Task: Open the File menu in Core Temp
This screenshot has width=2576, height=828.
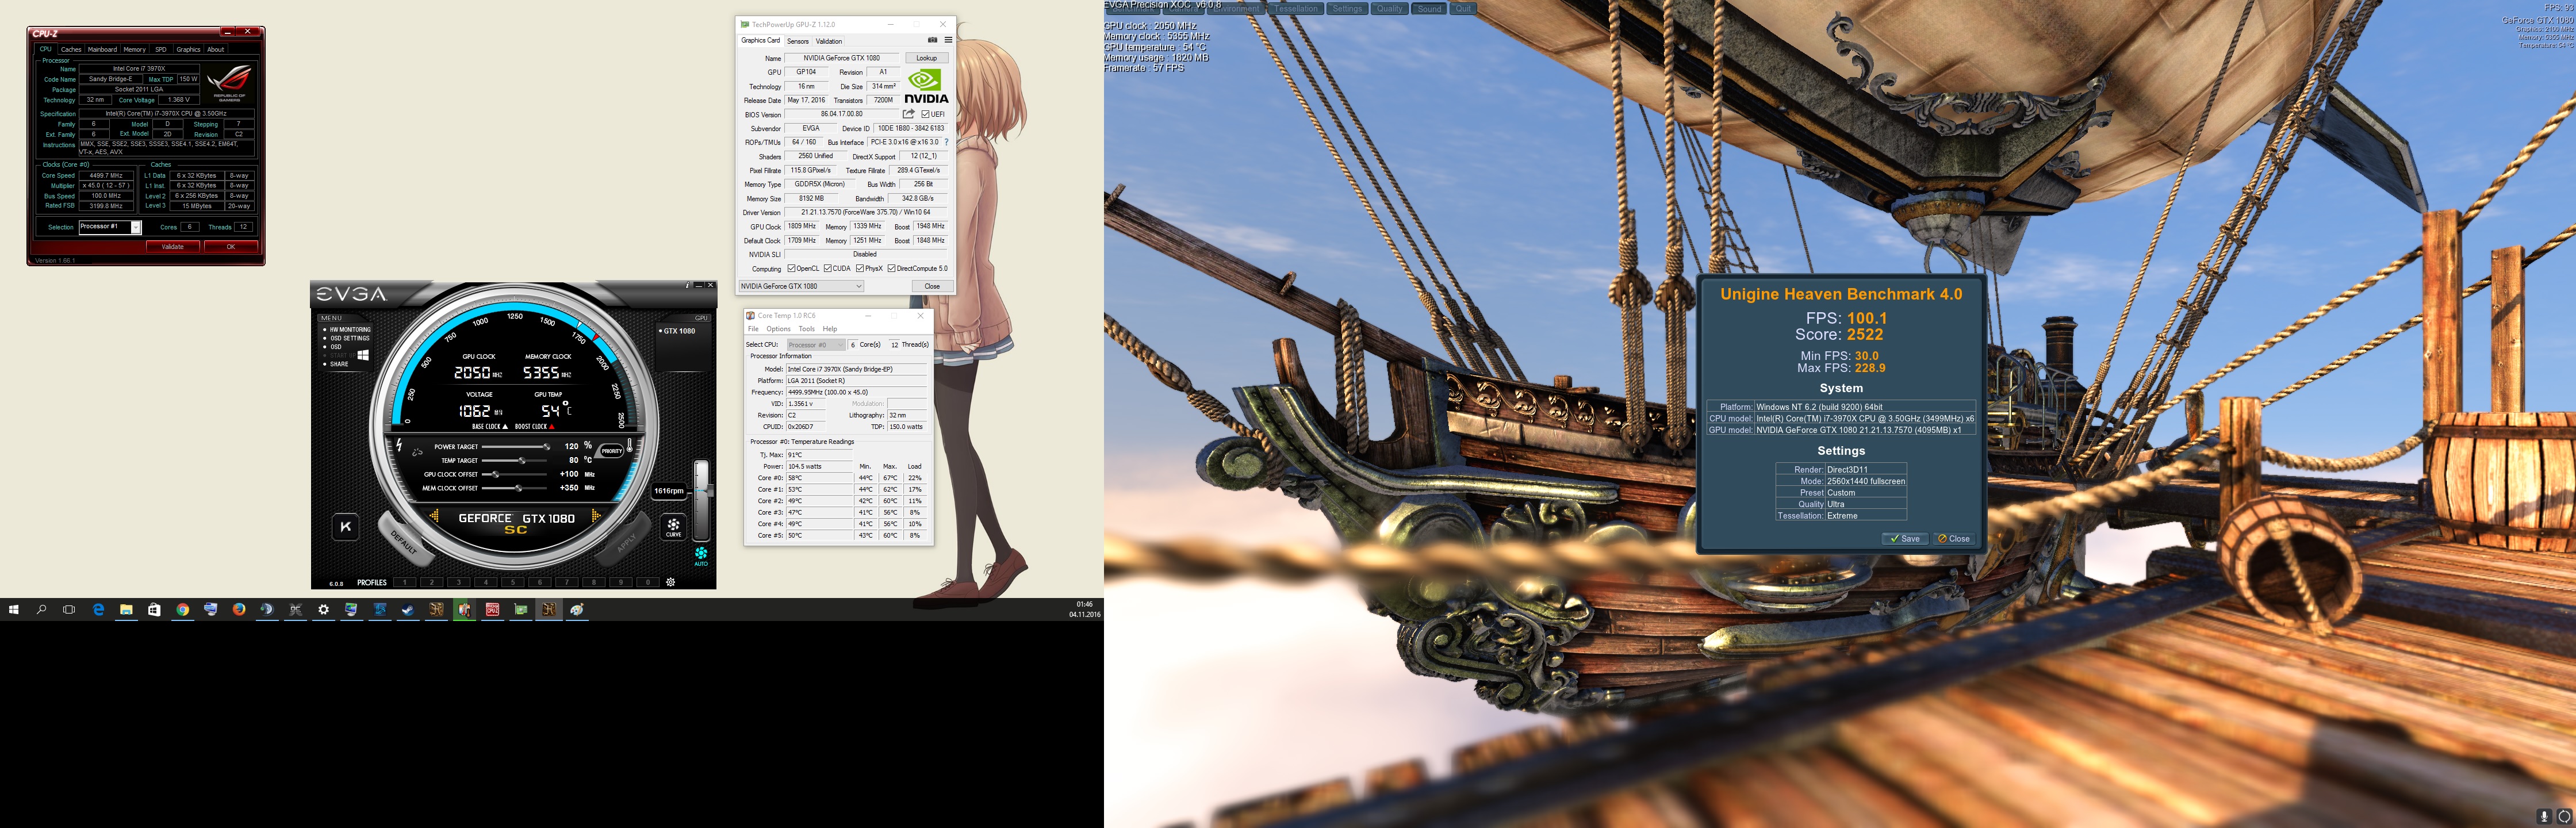Action: coord(754,329)
